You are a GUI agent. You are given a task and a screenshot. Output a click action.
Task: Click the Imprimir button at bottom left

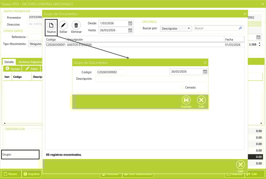point(31,174)
